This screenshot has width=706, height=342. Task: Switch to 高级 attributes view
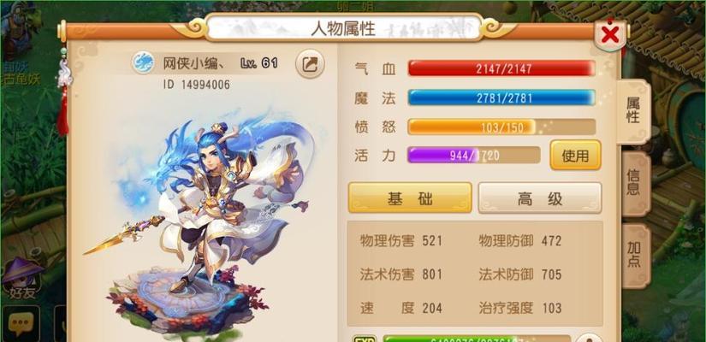pyautogui.click(x=540, y=198)
